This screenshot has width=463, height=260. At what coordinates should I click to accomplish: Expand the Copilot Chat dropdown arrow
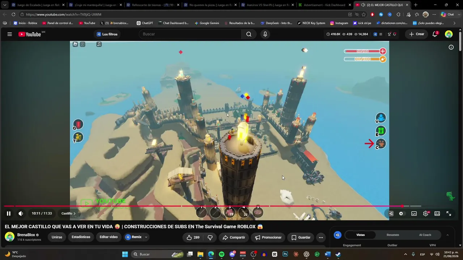pyautogui.click(x=459, y=14)
